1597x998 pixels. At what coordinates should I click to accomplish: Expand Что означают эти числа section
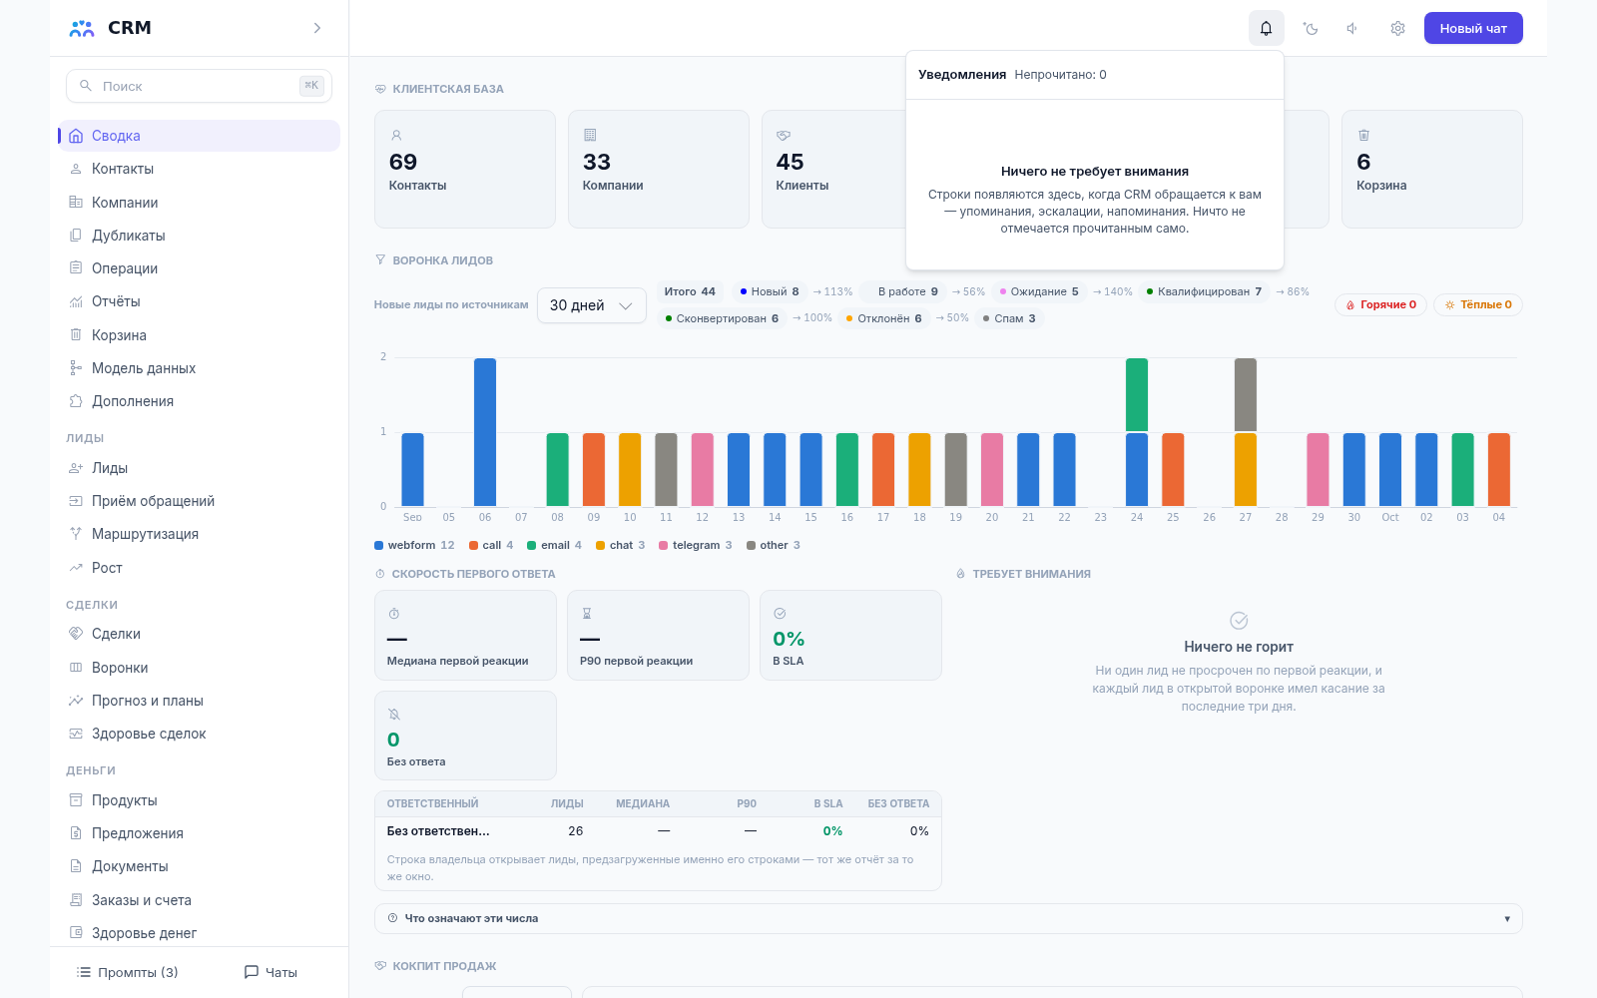click(948, 918)
